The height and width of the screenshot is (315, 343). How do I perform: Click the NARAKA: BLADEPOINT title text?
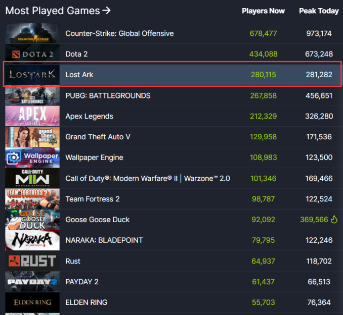[x=104, y=240]
